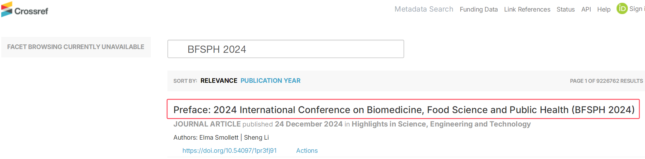Screen dimensions: 645x159
Task: Sort results by Relevance
Action: pyautogui.click(x=219, y=81)
